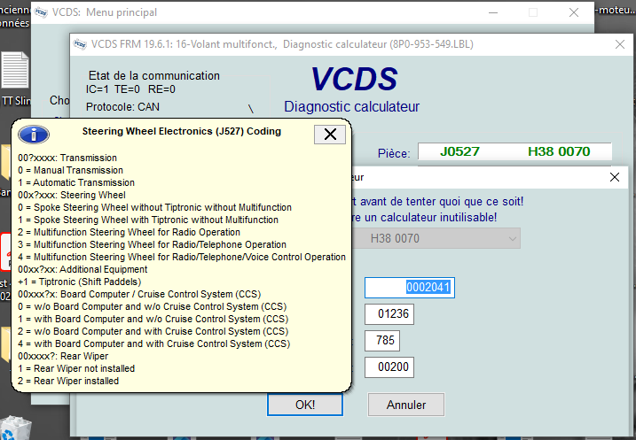Maximize the VCDS Menu principal window
636x440 pixels.
click(533, 12)
